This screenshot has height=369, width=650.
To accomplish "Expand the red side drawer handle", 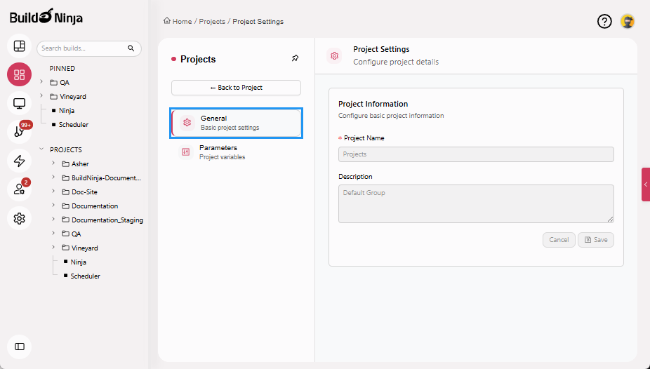I will pyautogui.click(x=646, y=184).
